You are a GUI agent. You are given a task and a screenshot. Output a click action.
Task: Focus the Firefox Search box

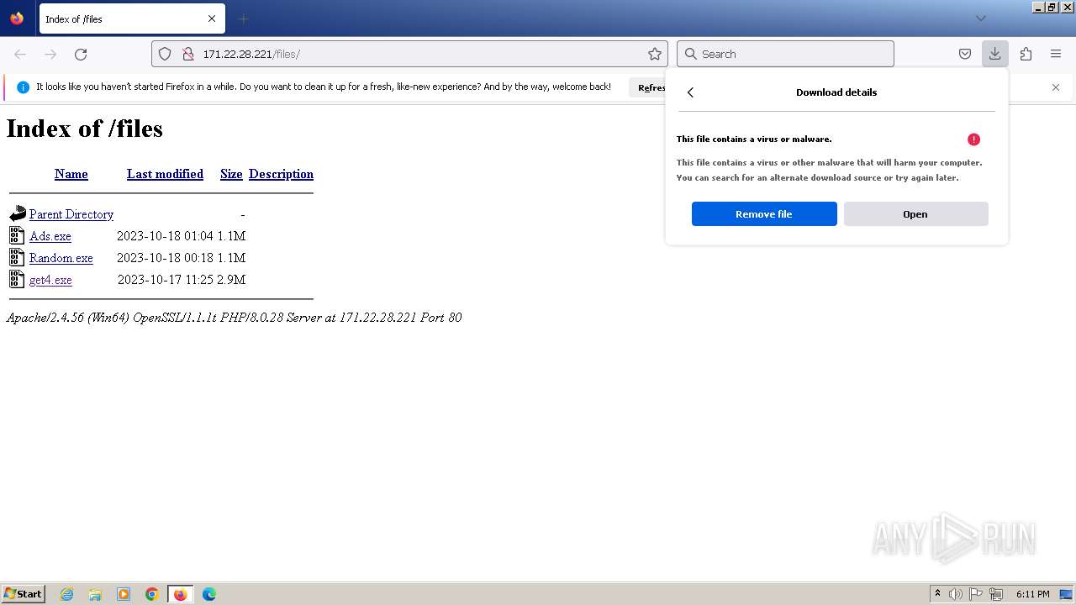[x=785, y=54]
